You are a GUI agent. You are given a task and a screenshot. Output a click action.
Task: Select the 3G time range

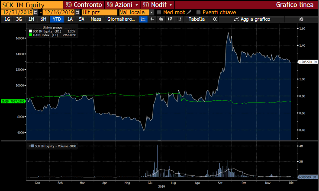(19, 19)
